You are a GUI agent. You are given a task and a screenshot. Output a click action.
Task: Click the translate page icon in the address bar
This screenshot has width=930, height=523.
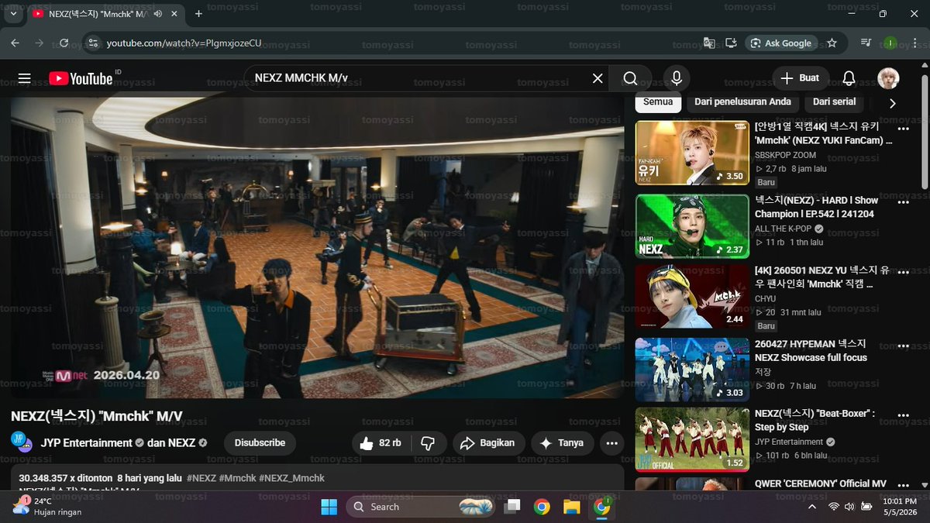[709, 43]
